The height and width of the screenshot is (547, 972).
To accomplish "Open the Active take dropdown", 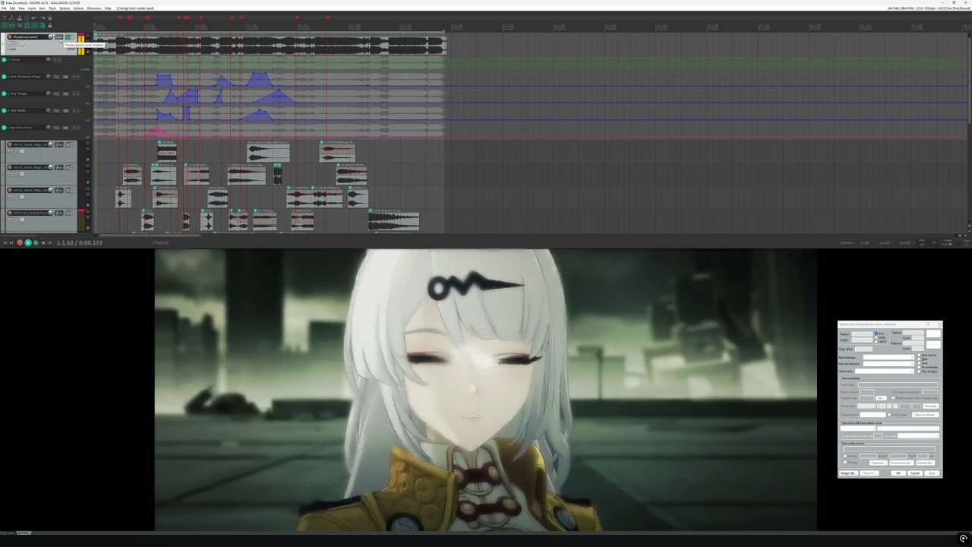I will point(885,372).
